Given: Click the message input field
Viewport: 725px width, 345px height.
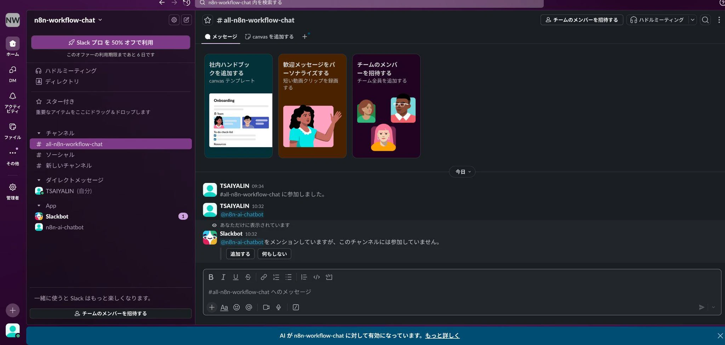Looking at the screenshot, I should click(462, 292).
